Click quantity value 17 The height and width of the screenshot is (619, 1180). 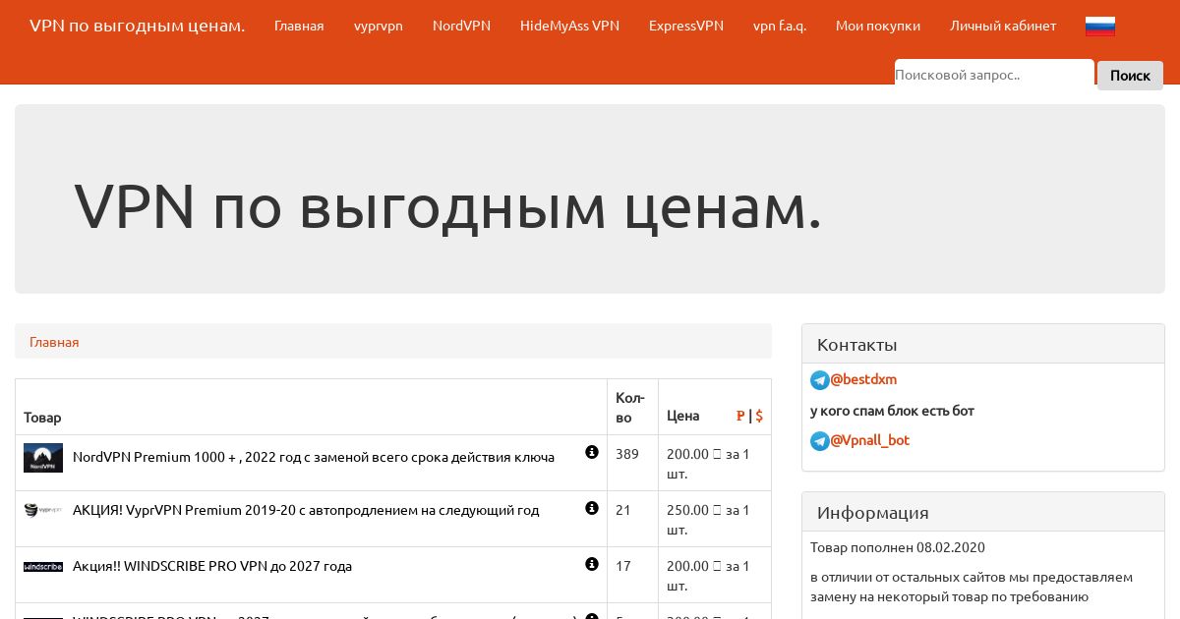[x=622, y=566]
